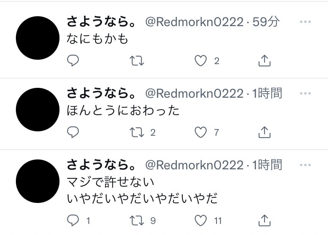
Task: Reply to the なにもかも tweet
Action: click(73, 61)
